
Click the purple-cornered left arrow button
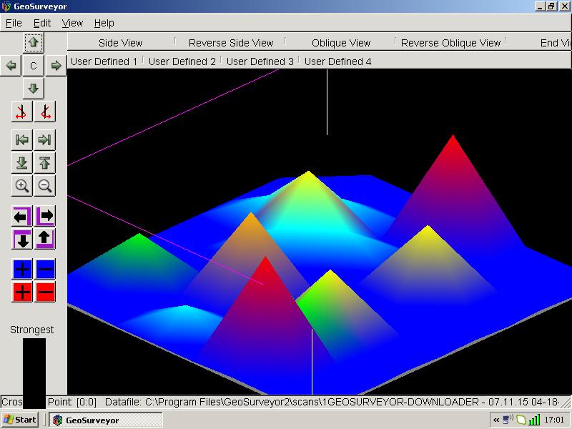22,216
